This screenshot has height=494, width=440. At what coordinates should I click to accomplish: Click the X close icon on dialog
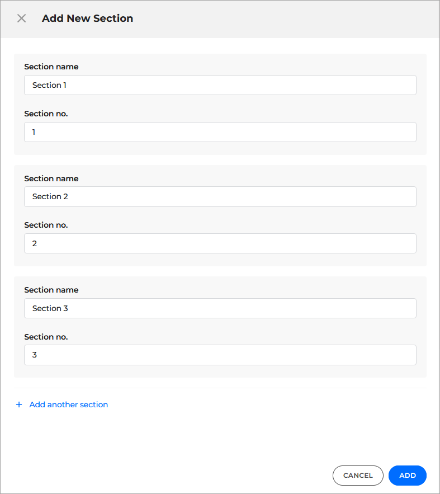point(21,18)
